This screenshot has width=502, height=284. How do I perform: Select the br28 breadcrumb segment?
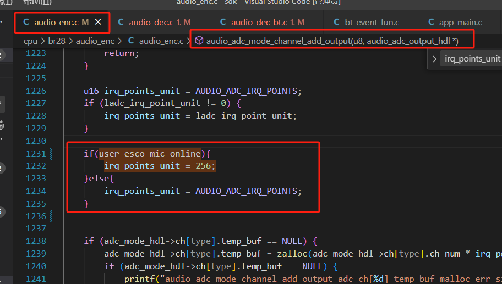[x=57, y=41]
